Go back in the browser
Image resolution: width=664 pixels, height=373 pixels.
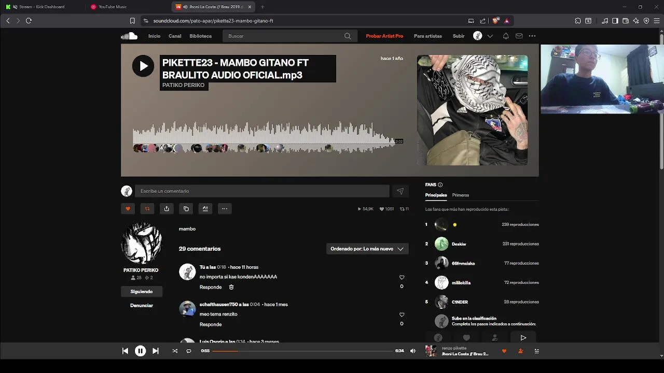8,21
